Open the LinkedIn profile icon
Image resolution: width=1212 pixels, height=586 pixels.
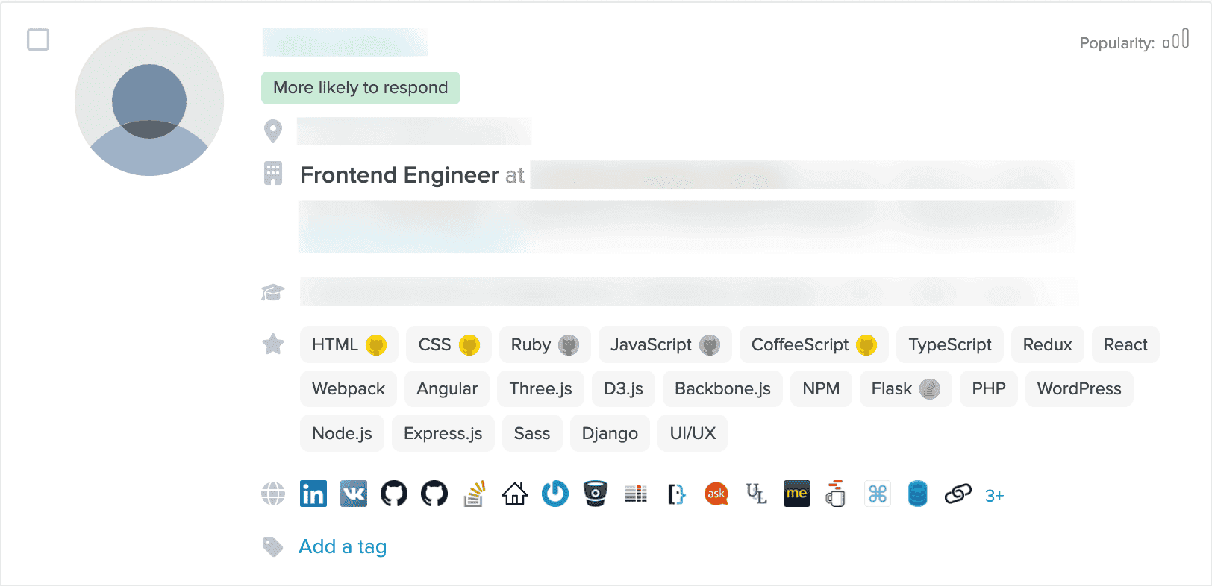(x=313, y=494)
